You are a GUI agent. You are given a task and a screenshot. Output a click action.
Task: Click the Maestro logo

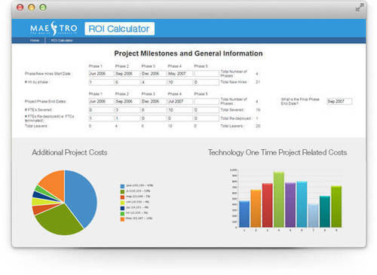pos(54,29)
